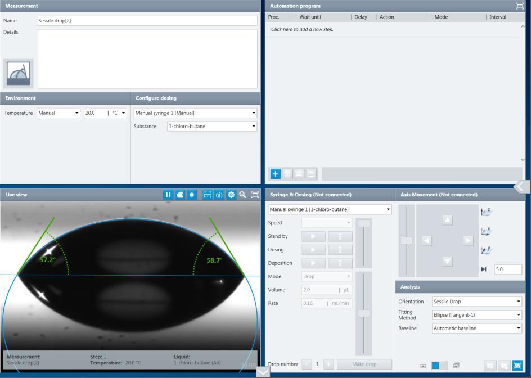Image resolution: width=531 pixels, height=378 pixels.
Task: Click the measurement Name input field
Action: coord(147,21)
